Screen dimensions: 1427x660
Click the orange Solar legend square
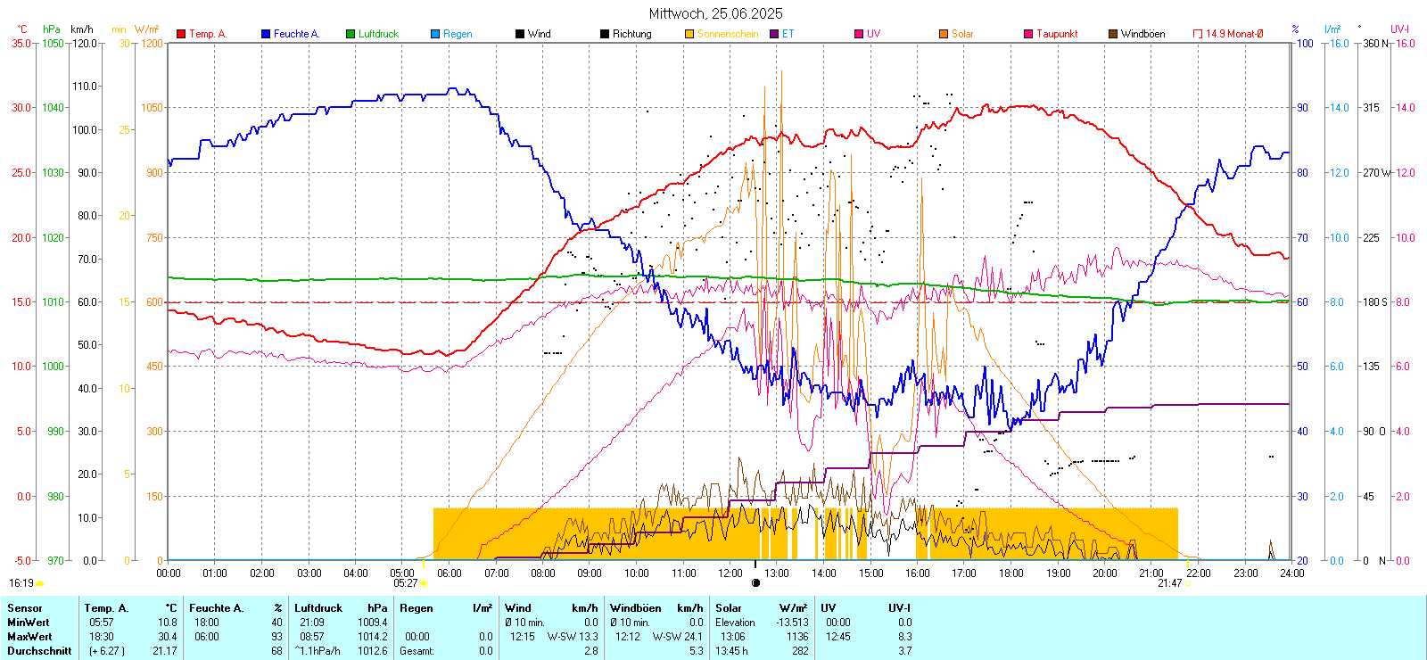pyautogui.click(x=944, y=34)
